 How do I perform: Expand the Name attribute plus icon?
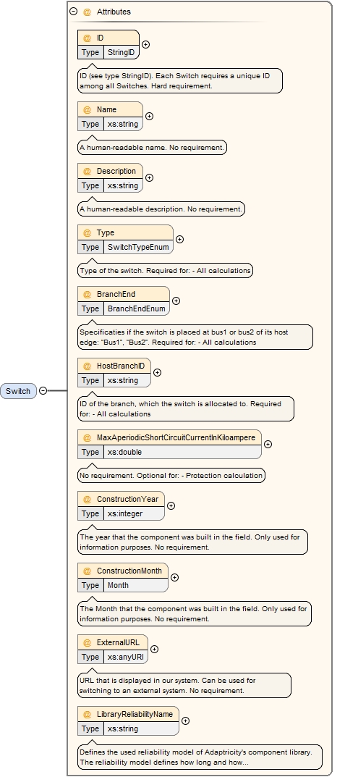[x=149, y=117]
